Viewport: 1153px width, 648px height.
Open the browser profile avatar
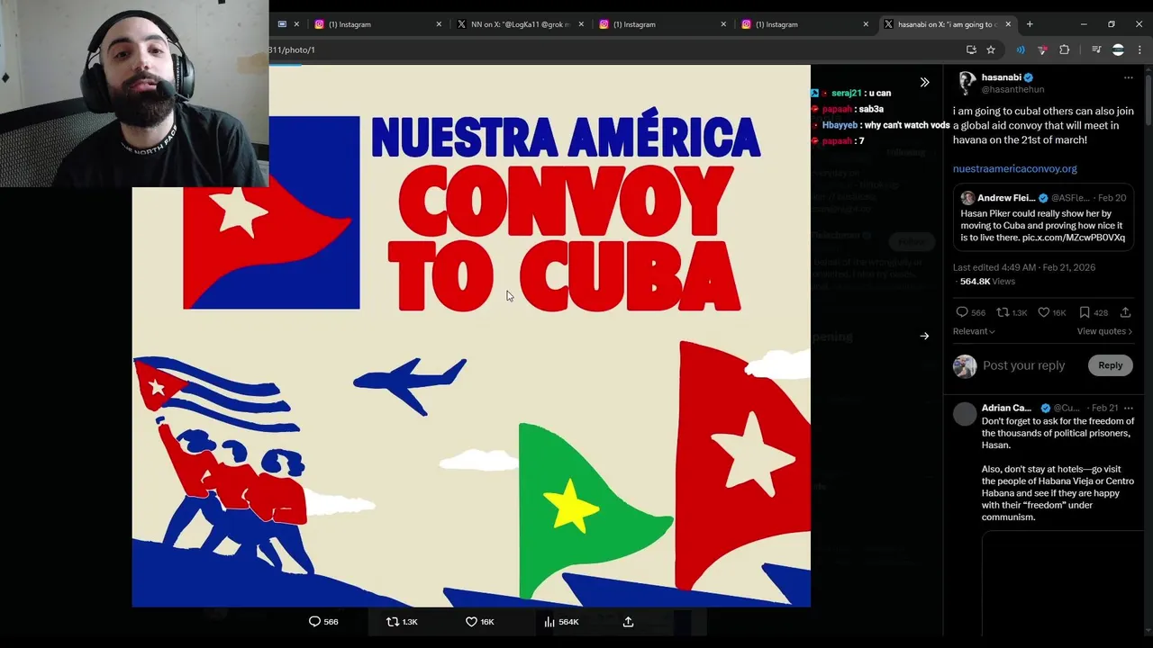coord(1118,49)
